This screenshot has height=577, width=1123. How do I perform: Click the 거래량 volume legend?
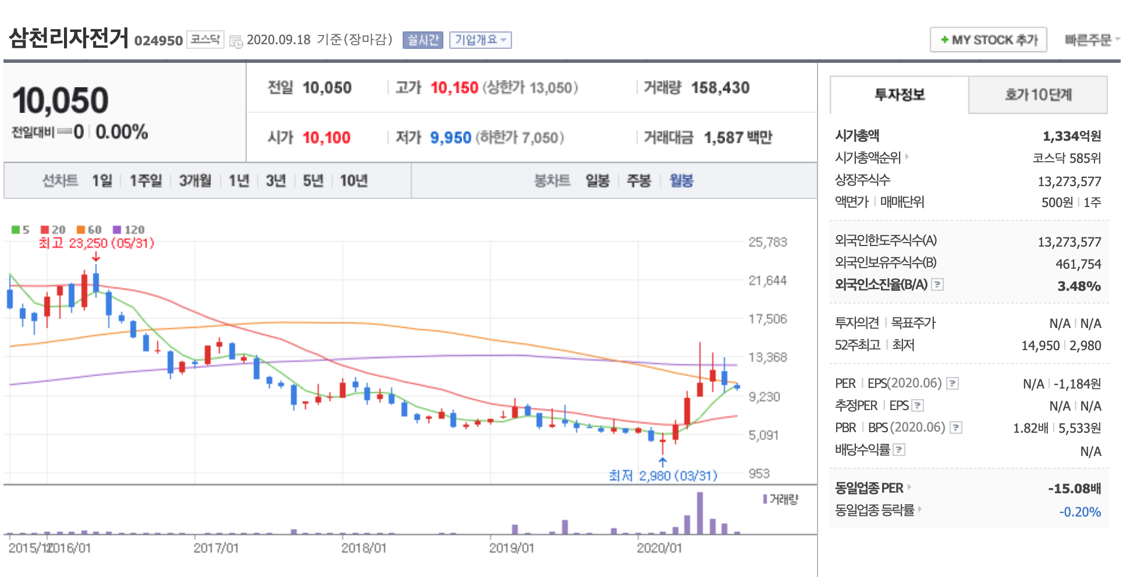pyautogui.click(x=781, y=499)
